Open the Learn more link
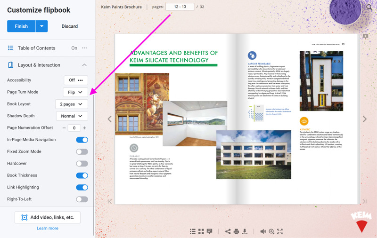Image resolution: width=377 pixels, height=238 pixels. click(48, 228)
